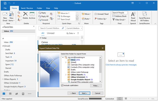Collapse the Today message group
Image resolution: width=158 pixels, height=101 pixels.
[x=40, y=38]
